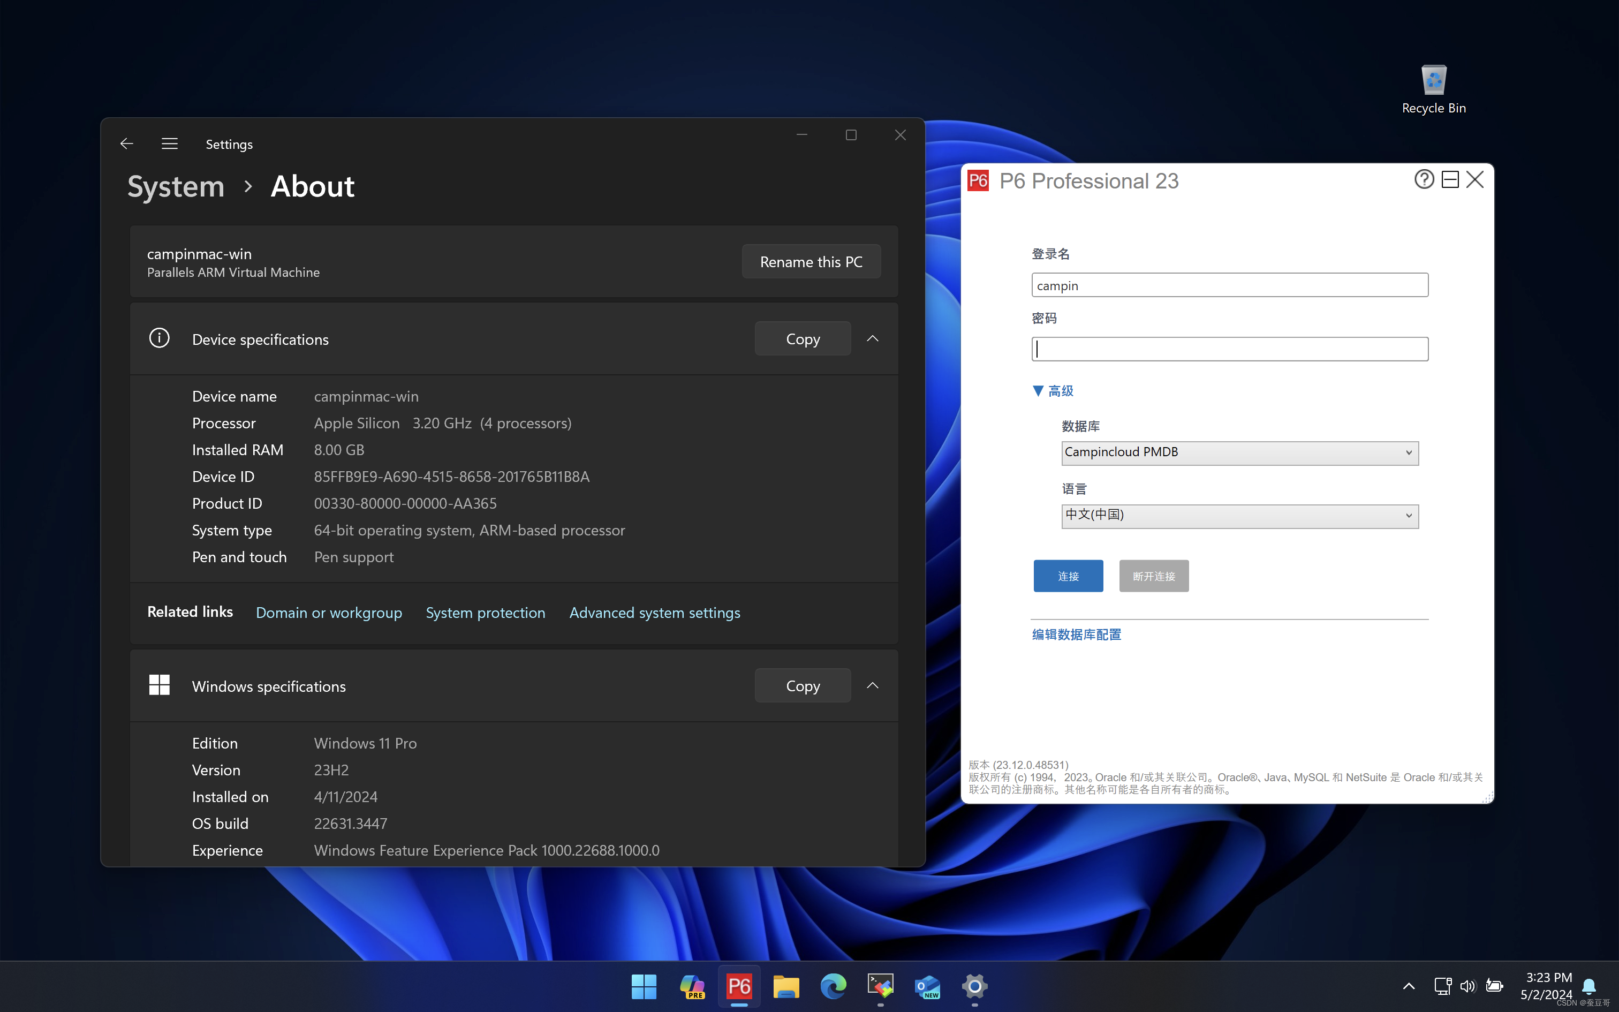Click Rename this PC button
This screenshot has width=1619, height=1012.
pos(811,262)
